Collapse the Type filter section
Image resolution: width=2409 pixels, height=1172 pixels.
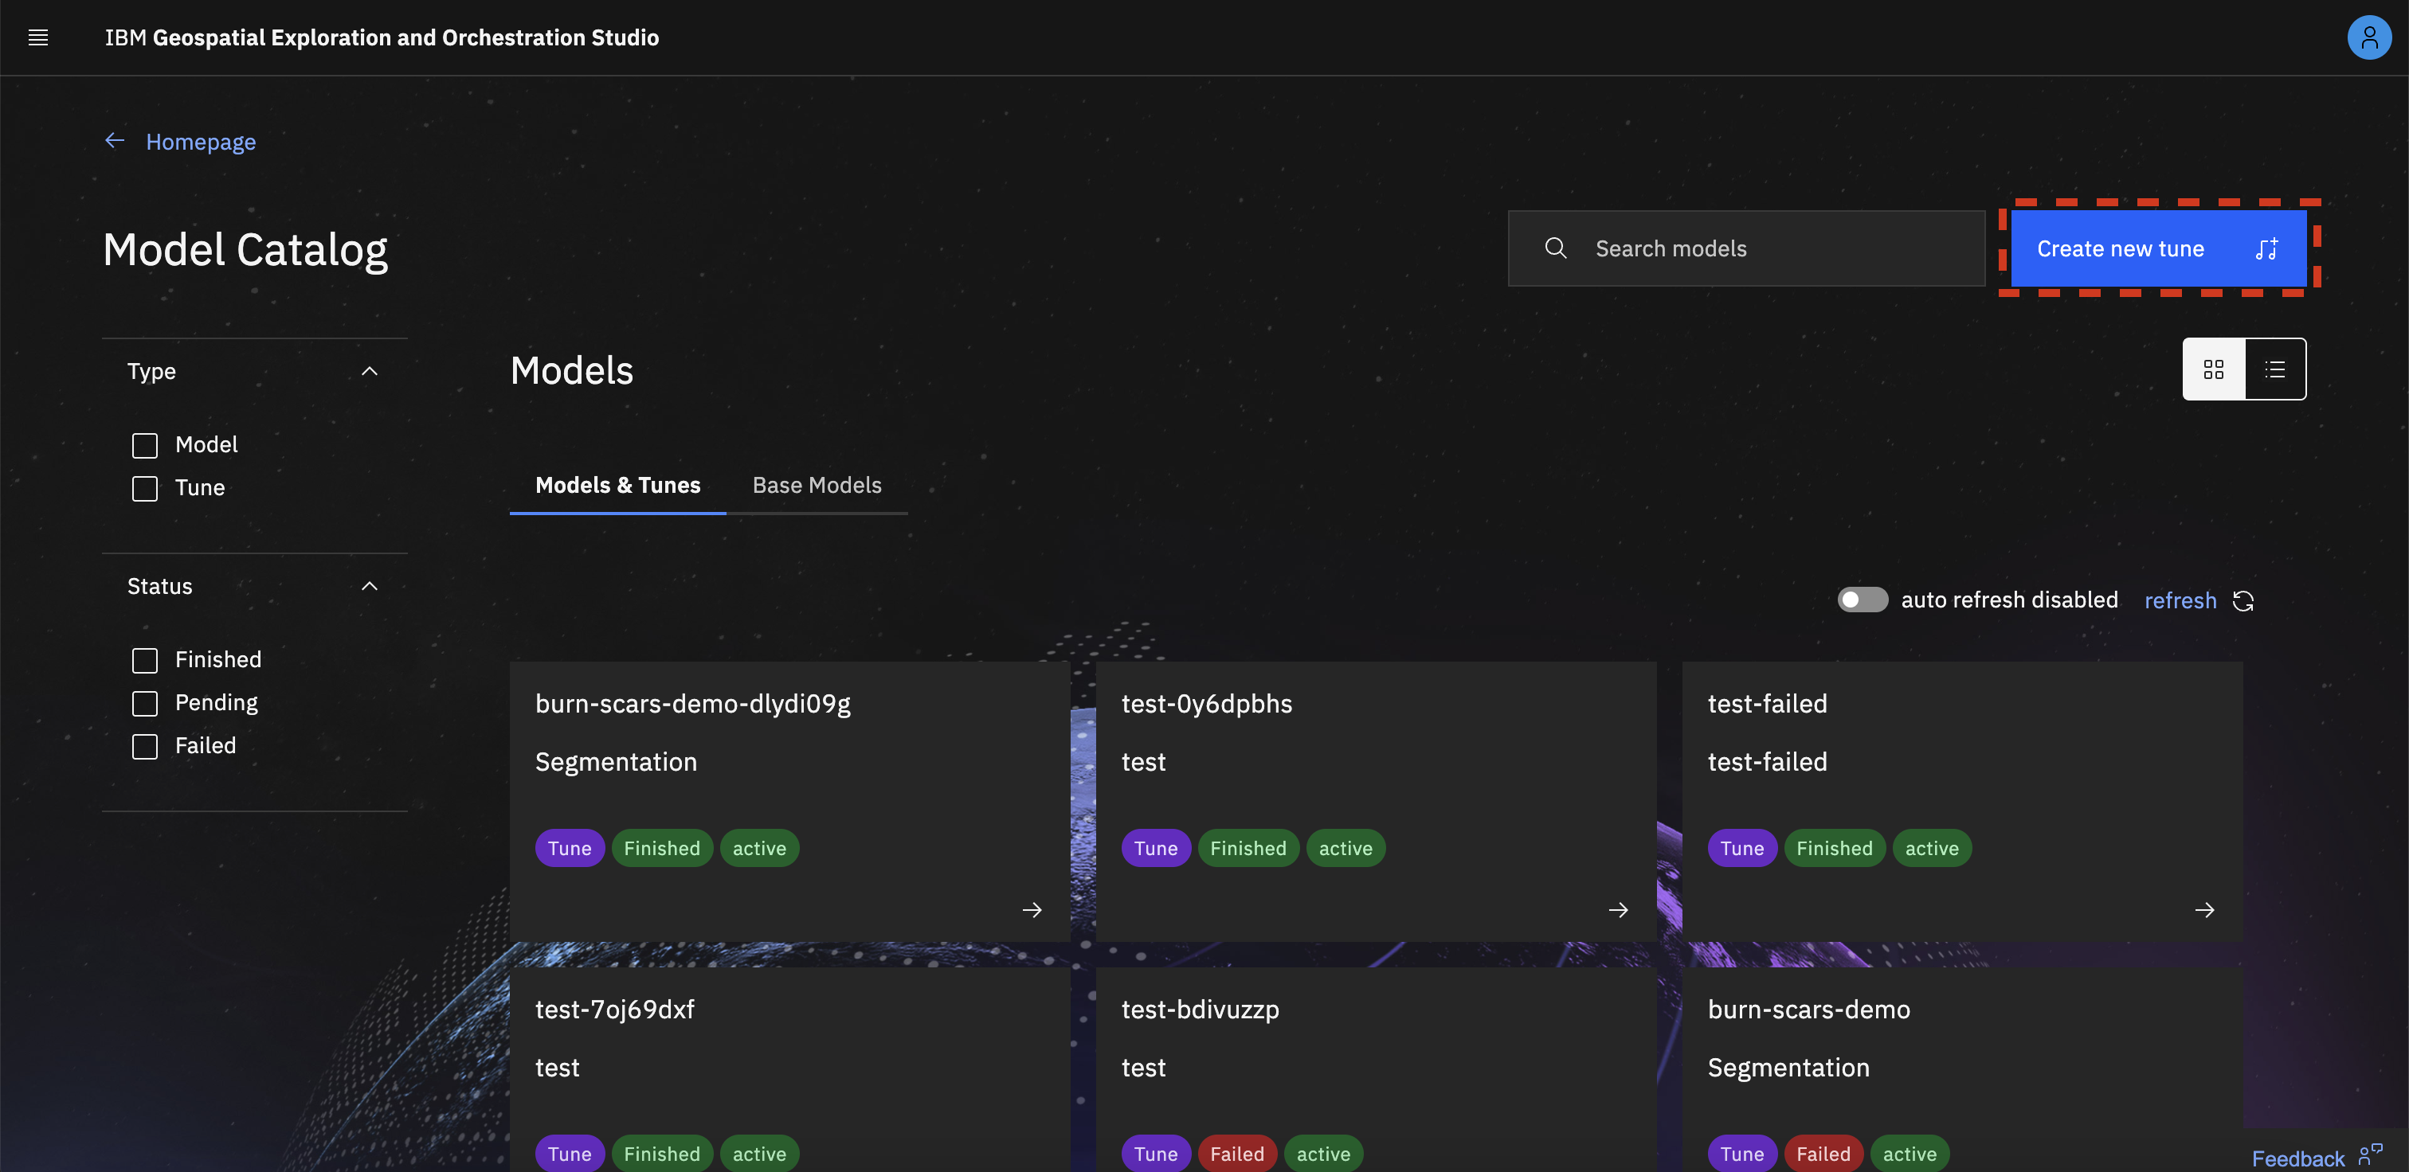[370, 371]
